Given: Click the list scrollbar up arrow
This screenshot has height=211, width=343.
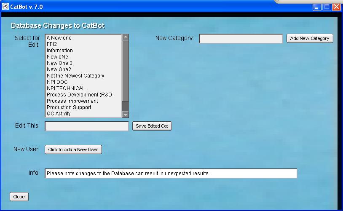Looking at the screenshot, I should 125,37.
